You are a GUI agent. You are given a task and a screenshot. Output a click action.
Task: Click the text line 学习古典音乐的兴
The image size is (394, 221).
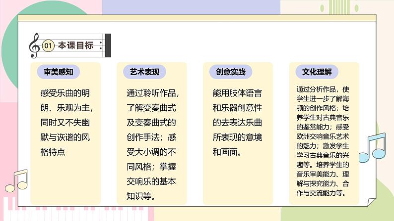click(x=323, y=155)
